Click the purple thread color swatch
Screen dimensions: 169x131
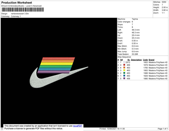click(x=124, y=78)
